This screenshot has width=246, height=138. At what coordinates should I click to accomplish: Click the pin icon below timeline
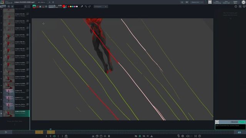click(x=178, y=136)
